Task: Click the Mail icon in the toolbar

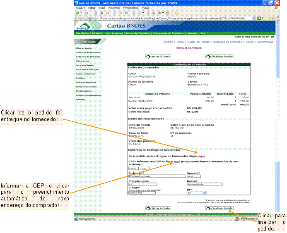Action: pos(140,13)
